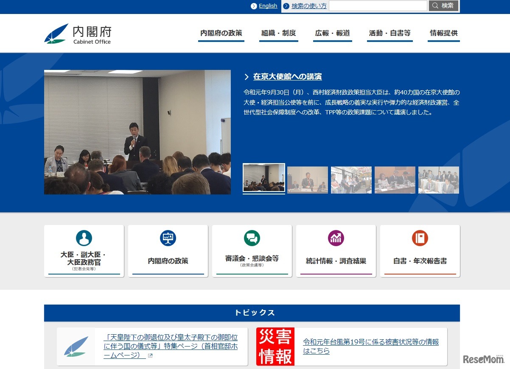Open the 審議会・懇談会等 card
Screen dimensions: 510x369
point(252,251)
